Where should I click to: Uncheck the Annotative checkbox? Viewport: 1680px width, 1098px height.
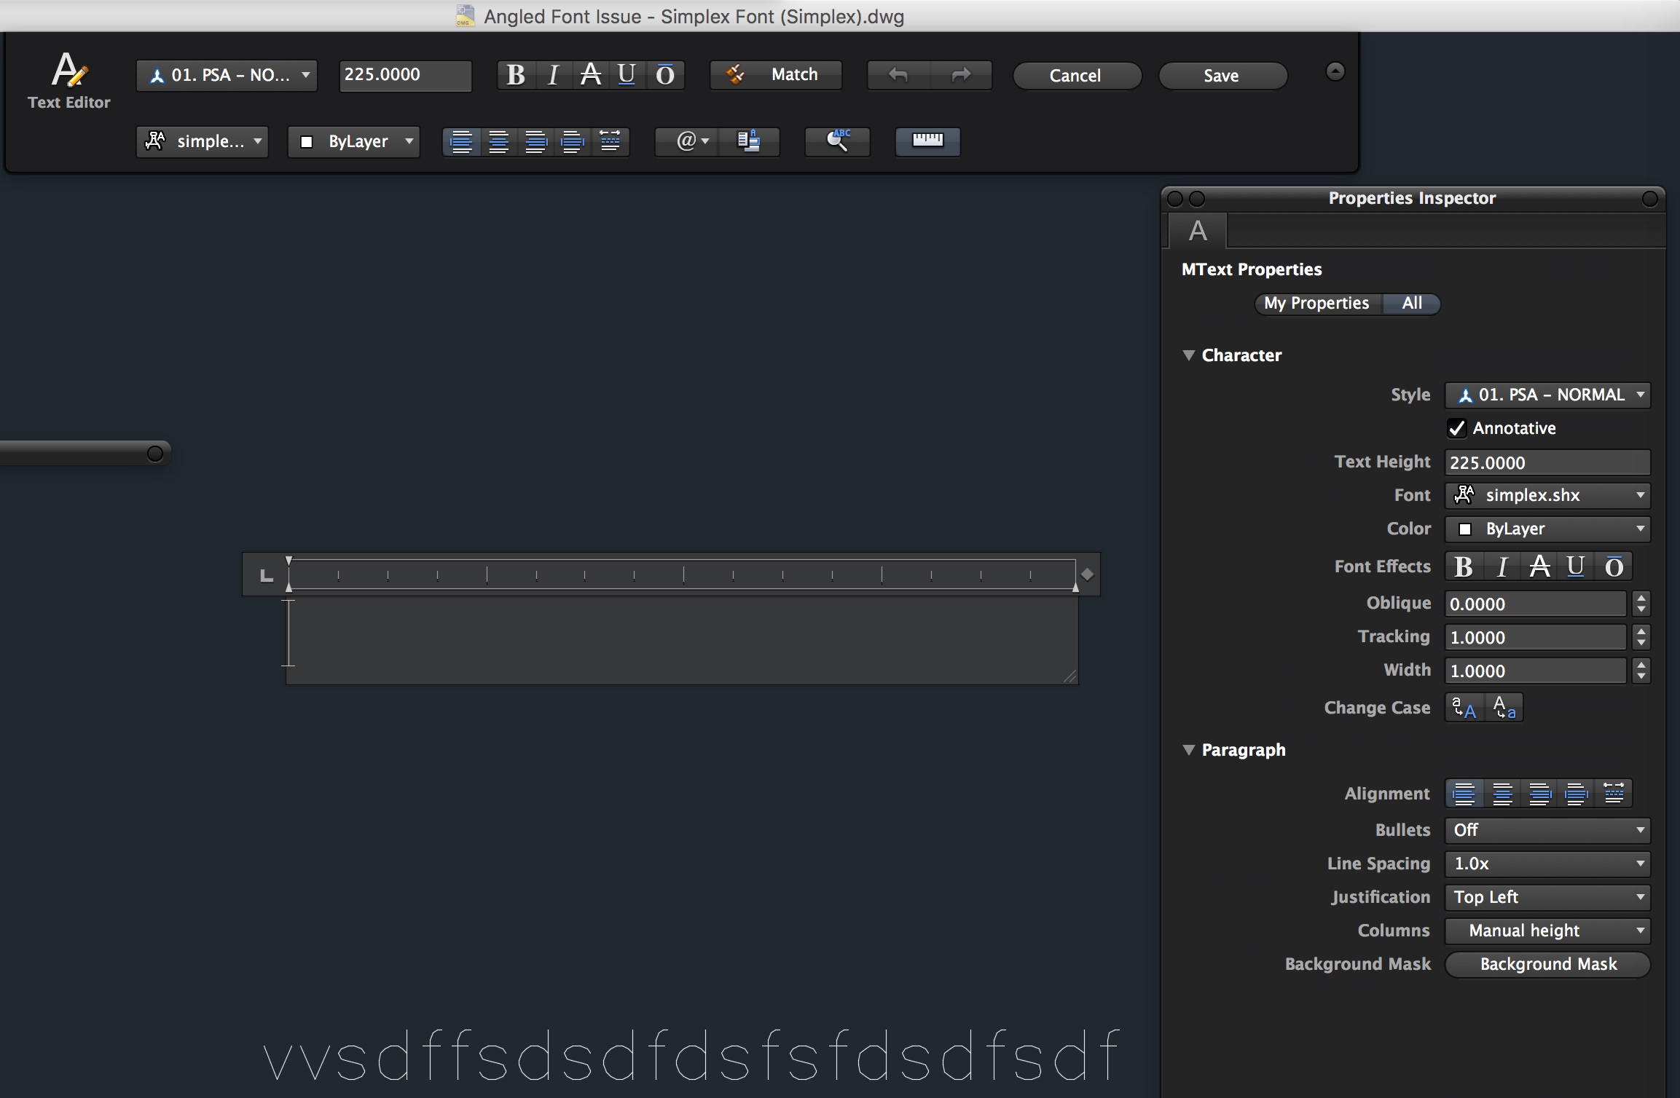(x=1457, y=428)
